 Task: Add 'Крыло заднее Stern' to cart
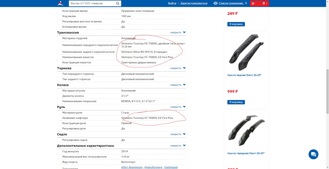[236, 102]
